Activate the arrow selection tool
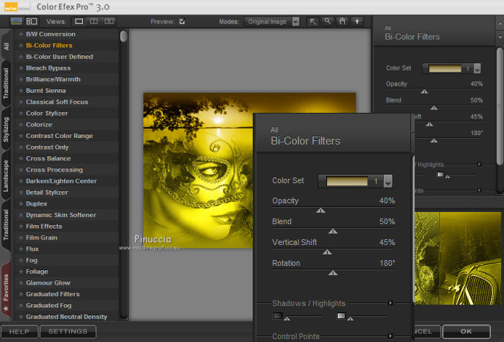504x342 pixels. click(312, 22)
